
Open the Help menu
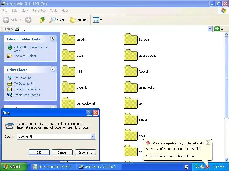(65, 11)
